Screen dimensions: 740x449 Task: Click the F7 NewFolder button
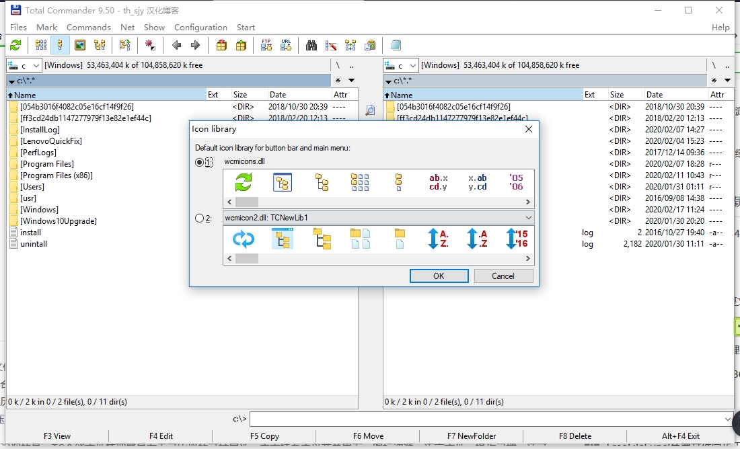point(472,436)
